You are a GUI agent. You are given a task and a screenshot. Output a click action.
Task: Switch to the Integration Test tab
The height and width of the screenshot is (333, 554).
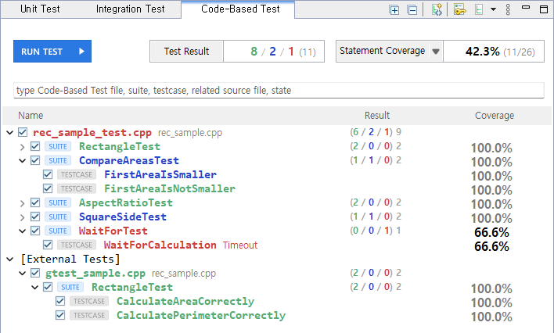131,9
